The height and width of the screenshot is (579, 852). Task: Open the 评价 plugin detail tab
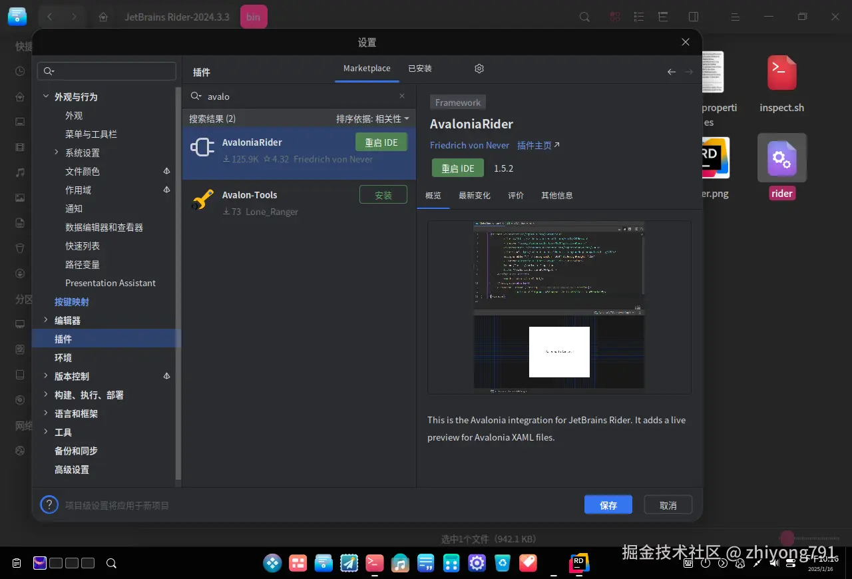pyautogui.click(x=516, y=196)
